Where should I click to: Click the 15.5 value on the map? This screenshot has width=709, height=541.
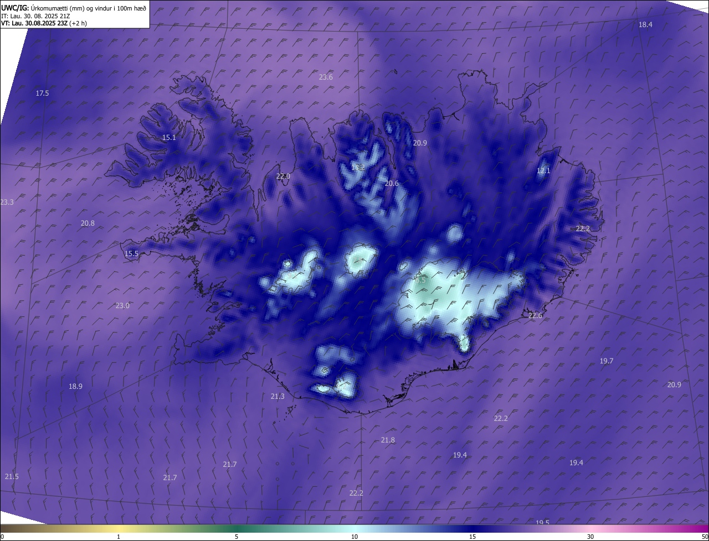[131, 254]
